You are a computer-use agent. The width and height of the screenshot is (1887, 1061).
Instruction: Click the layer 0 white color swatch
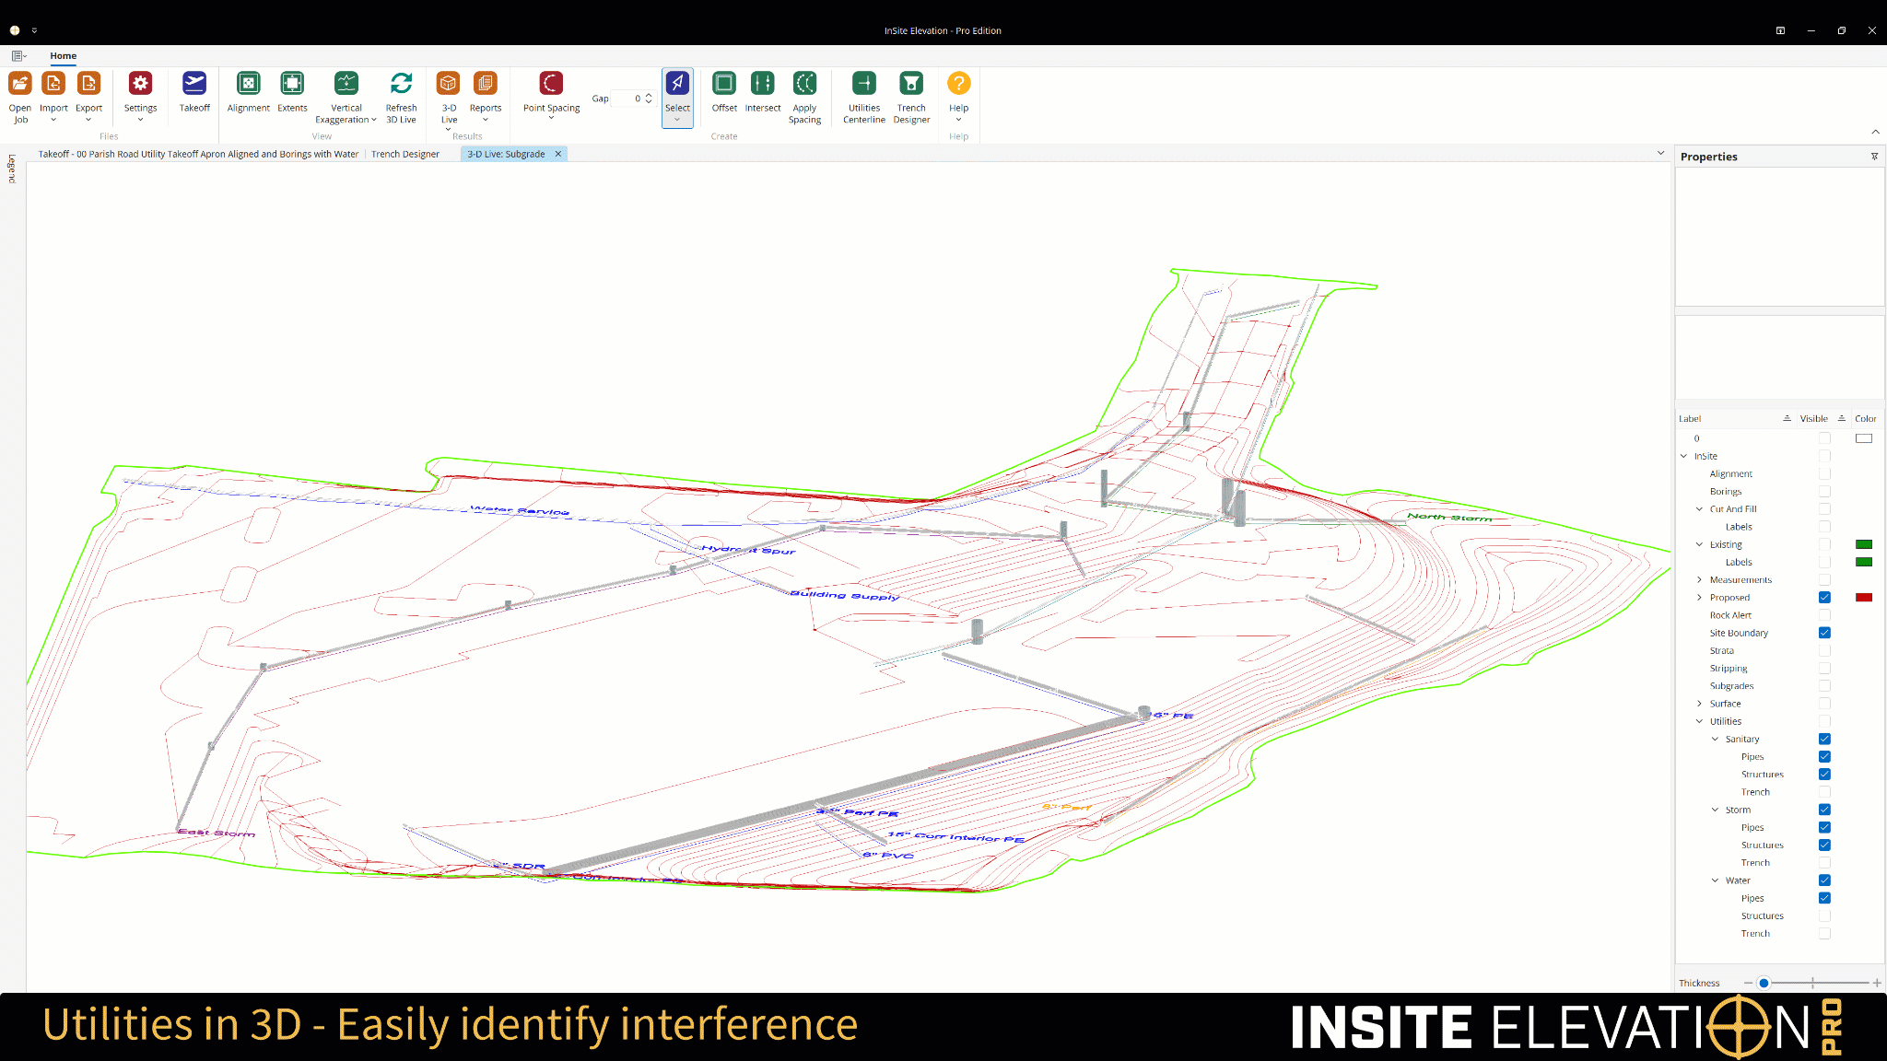pos(1864,438)
